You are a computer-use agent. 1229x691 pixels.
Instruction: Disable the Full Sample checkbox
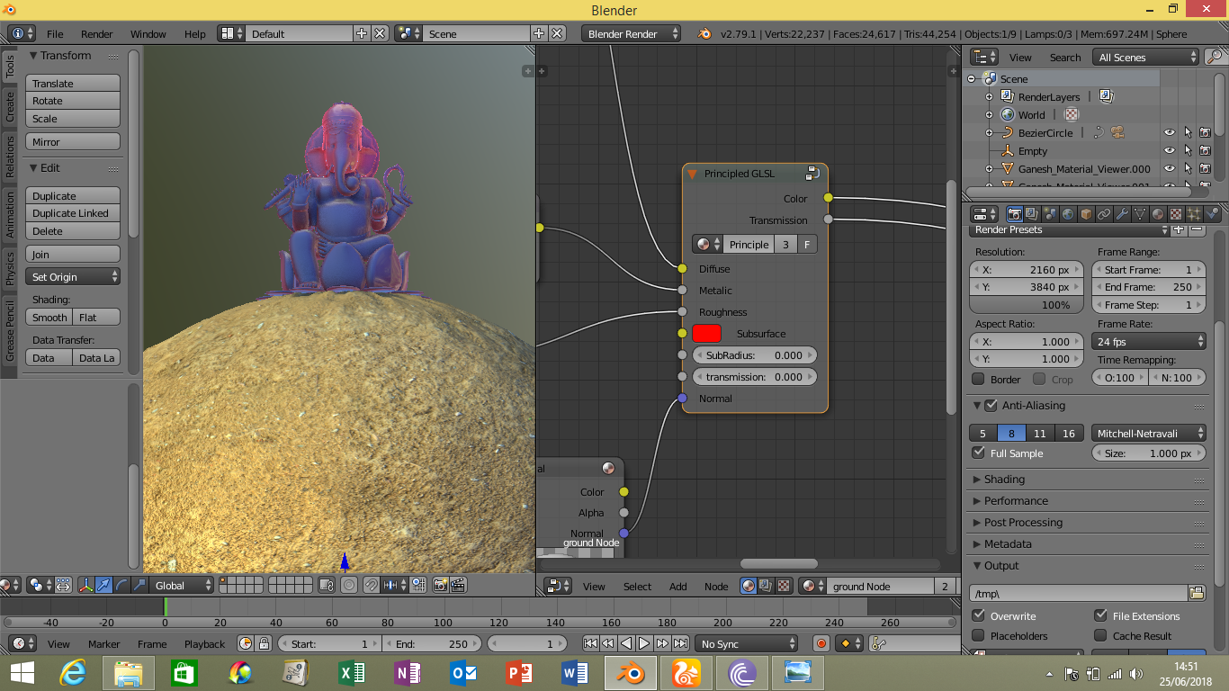979,453
